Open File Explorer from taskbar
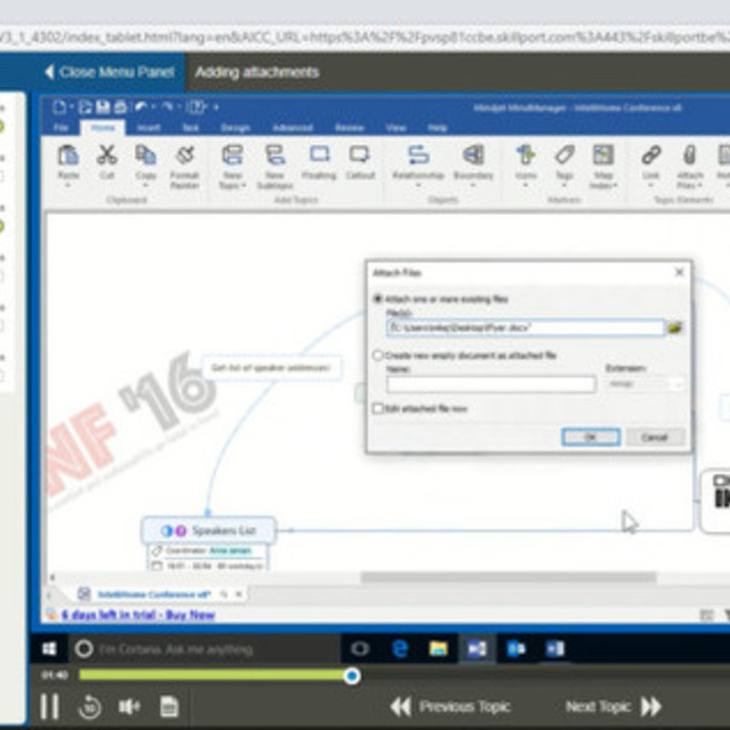This screenshot has height=730, width=730. (x=438, y=649)
